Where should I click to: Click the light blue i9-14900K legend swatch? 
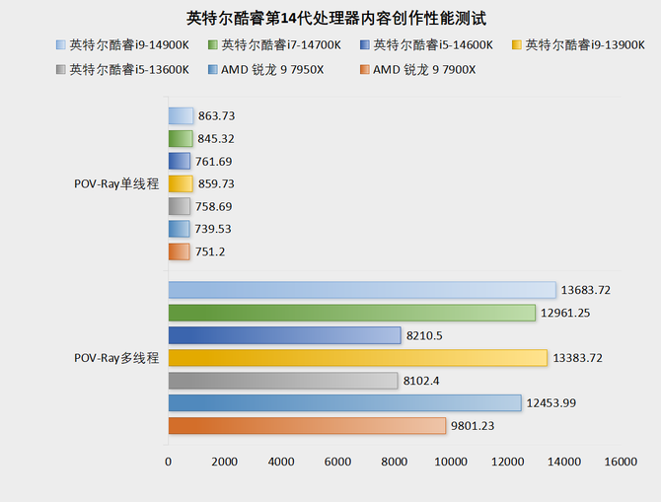61,45
